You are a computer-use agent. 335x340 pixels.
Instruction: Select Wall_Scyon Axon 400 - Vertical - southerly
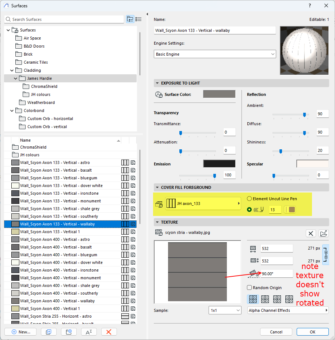(71, 293)
